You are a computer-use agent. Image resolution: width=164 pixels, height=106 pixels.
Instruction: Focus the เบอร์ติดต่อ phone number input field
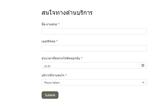click(94, 48)
